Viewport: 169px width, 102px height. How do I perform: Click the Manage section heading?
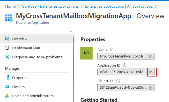click(12, 68)
